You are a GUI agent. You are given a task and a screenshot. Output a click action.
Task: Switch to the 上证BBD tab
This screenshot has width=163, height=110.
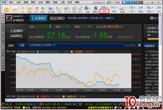click(x=39, y=18)
